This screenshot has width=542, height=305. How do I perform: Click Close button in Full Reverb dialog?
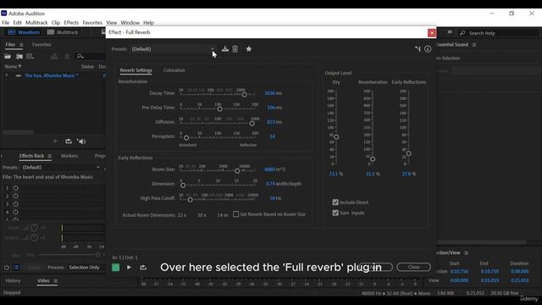click(x=414, y=267)
